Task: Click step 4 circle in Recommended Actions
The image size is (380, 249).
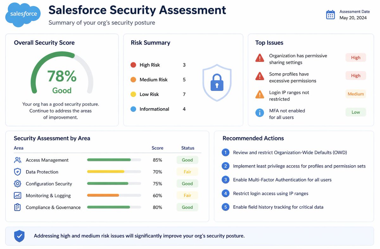Action: click(x=225, y=193)
